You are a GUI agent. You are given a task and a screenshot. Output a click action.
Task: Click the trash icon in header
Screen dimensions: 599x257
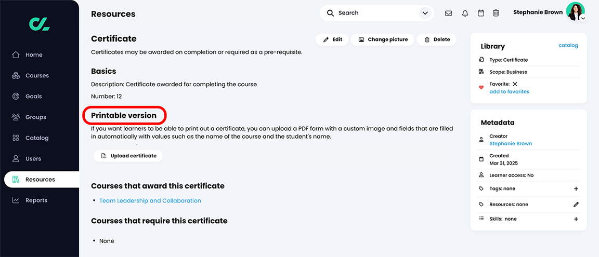tap(496, 13)
